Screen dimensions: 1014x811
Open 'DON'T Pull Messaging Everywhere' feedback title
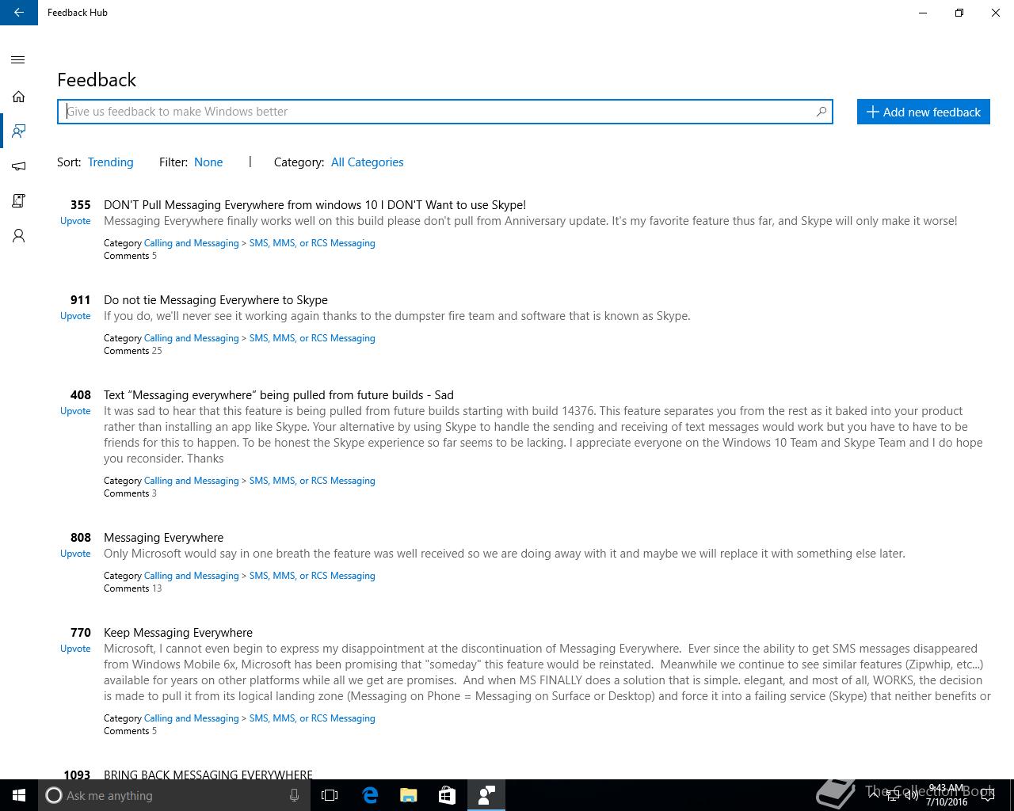click(314, 204)
